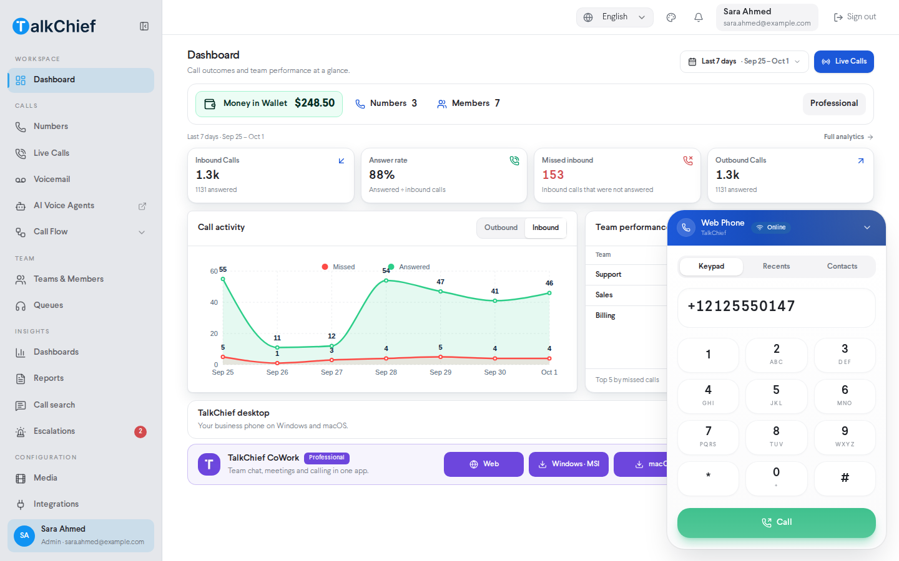Click the Voicemail icon in sidebar
This screenshot has width=899, height=561.
click(21, 180)
